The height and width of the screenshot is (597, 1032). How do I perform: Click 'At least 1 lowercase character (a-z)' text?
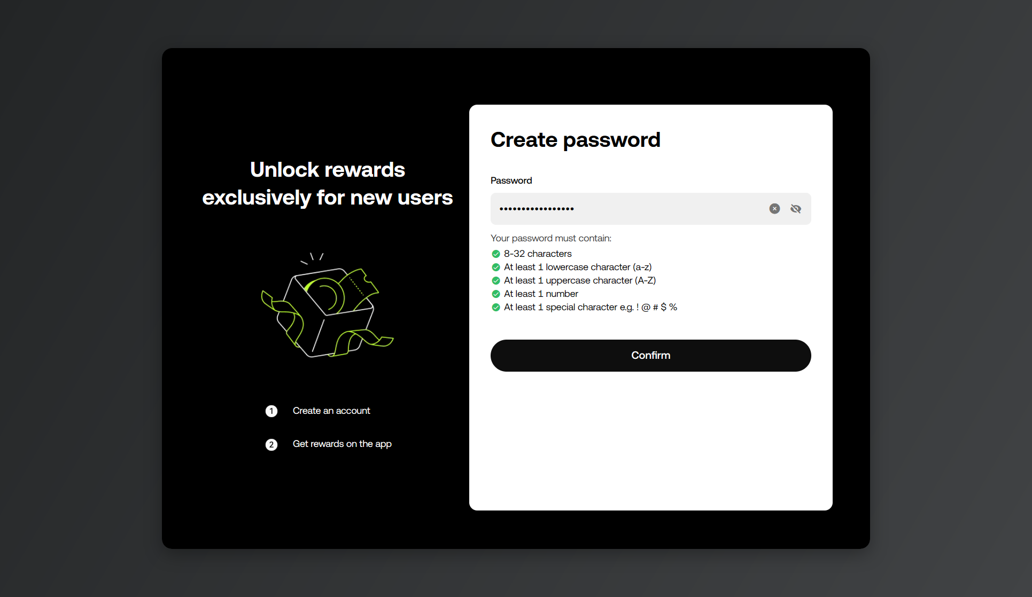(x=578, y=267)
